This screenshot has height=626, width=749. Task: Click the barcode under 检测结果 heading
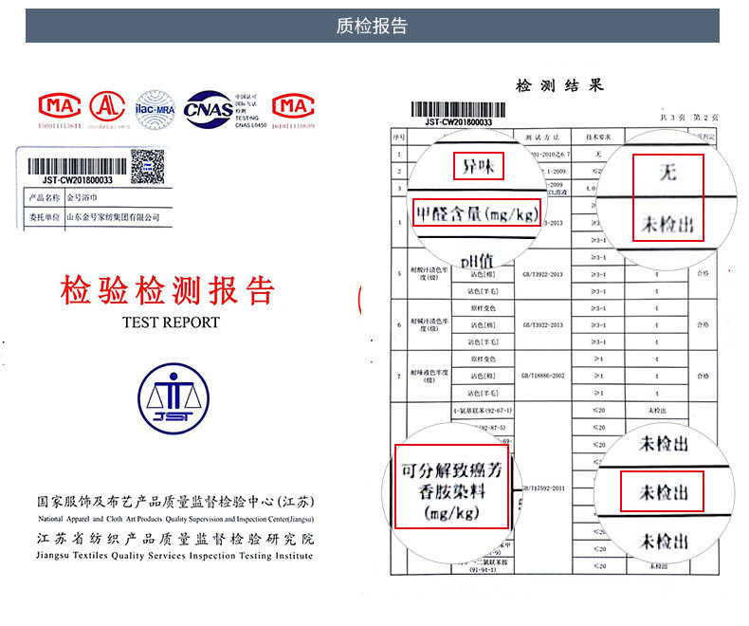coord(458,110)
